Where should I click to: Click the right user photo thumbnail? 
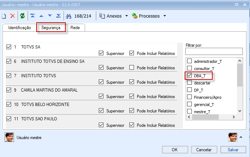click(x=233, y=137)
